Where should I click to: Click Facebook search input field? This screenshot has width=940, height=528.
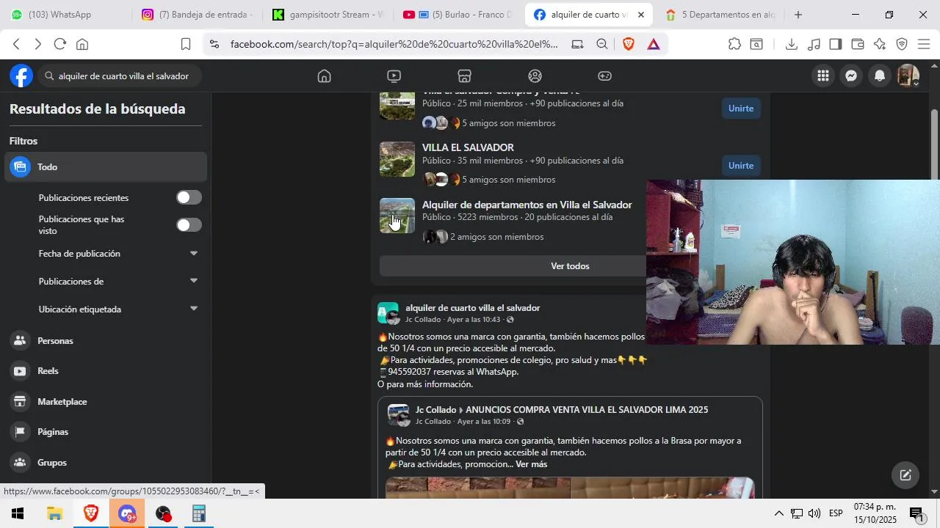pyautogui.click(x=118, y=76)
